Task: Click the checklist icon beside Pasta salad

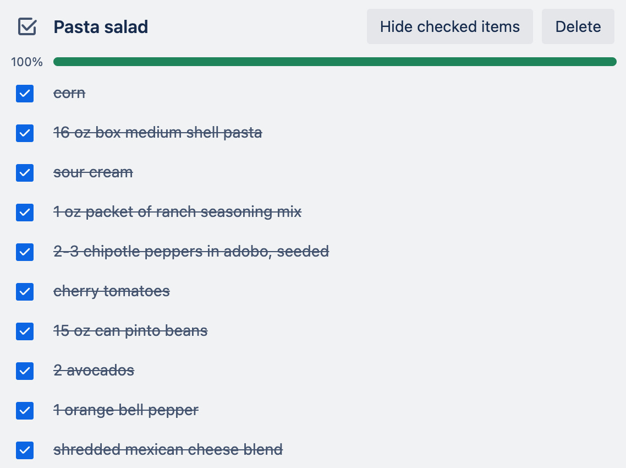Action: coord(27,27)
